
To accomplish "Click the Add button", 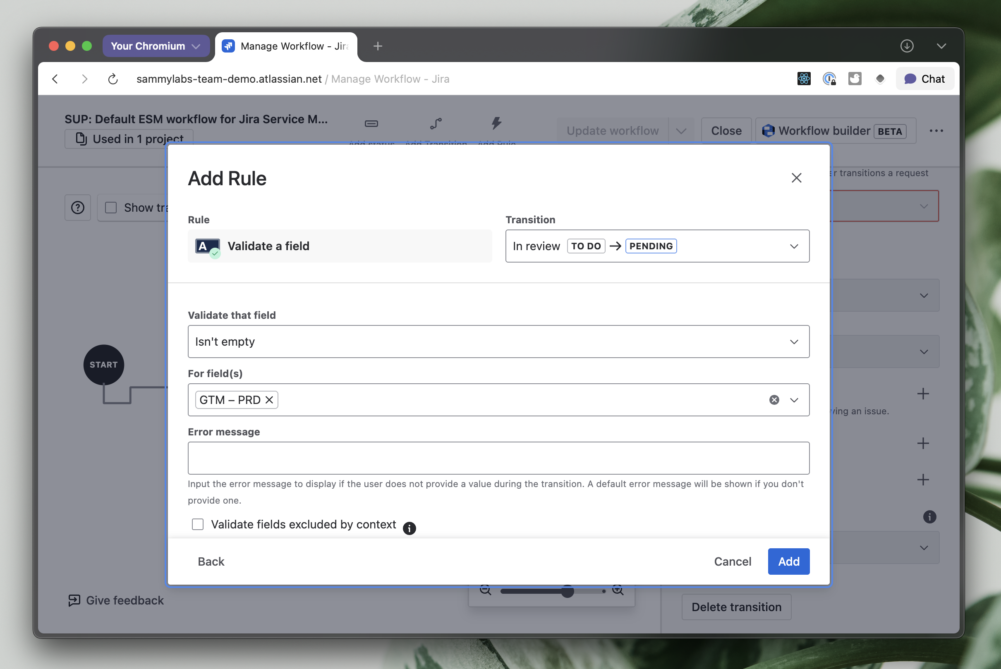I will (788, 561).
